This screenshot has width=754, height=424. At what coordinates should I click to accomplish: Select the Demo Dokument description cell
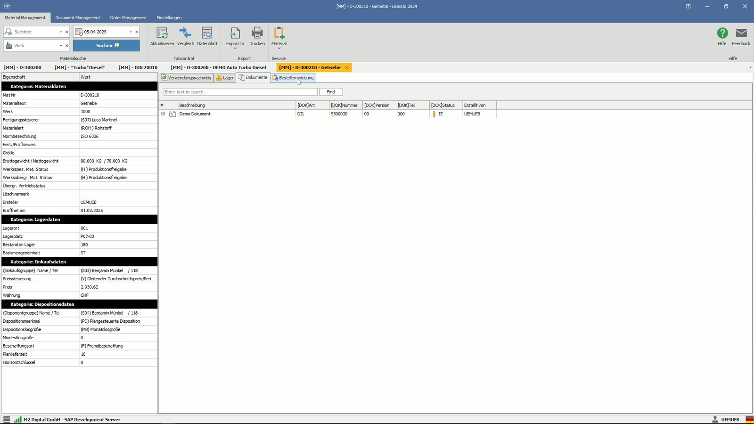pos(237,114)
